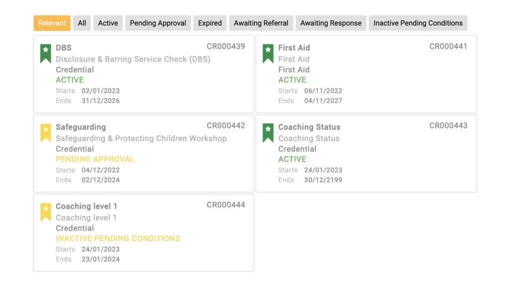Select the Relevant filter tab
The height and width of the screenshot is (287, 511).
pyautogui.click(x=52, y=23)
